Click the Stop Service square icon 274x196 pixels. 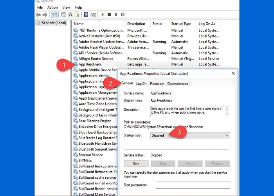click(x=109, y=15)
